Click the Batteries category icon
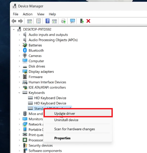The image size is (147, 153). pos(25,45)
